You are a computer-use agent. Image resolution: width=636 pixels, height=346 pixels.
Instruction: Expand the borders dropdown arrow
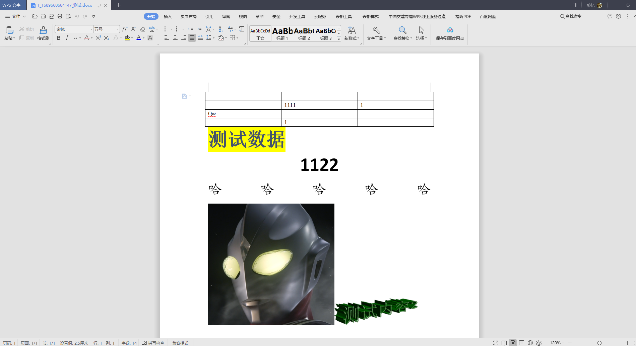click(x=237, y=38)
